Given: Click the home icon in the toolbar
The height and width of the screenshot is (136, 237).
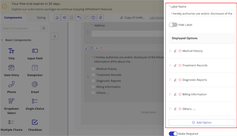Looking at the screenshot, I should pyautogui.click(x=57, y=18).
